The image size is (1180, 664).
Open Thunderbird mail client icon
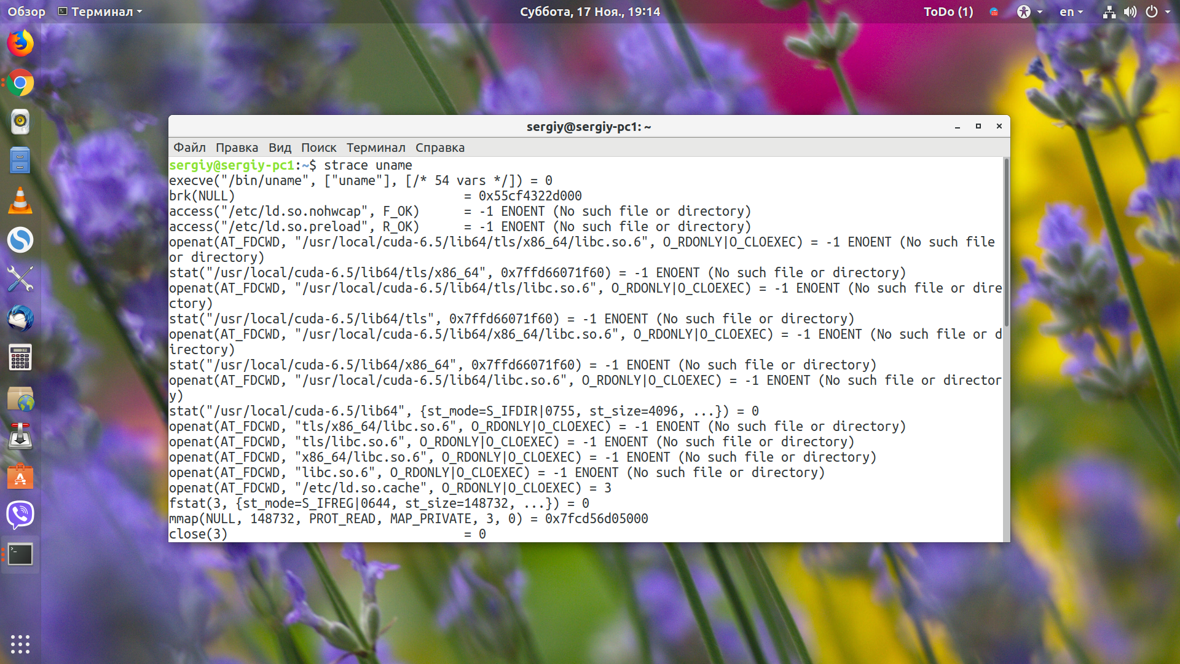pos(20,318)
